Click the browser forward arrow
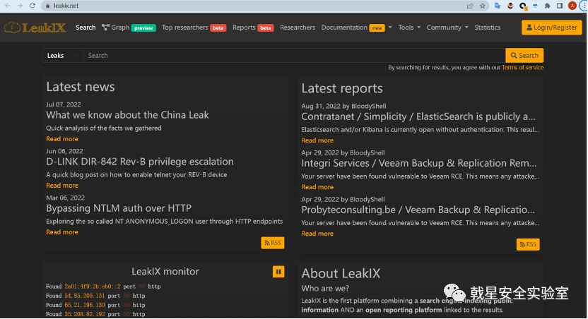 (20, 6)
